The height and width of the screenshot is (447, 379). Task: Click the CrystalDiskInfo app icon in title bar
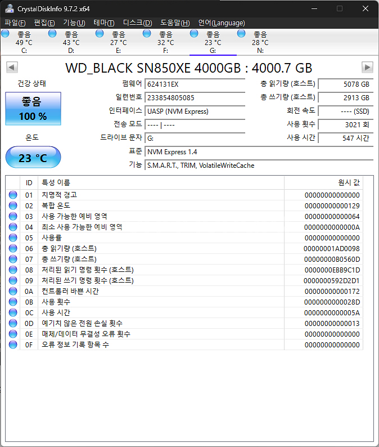[8, 8]
